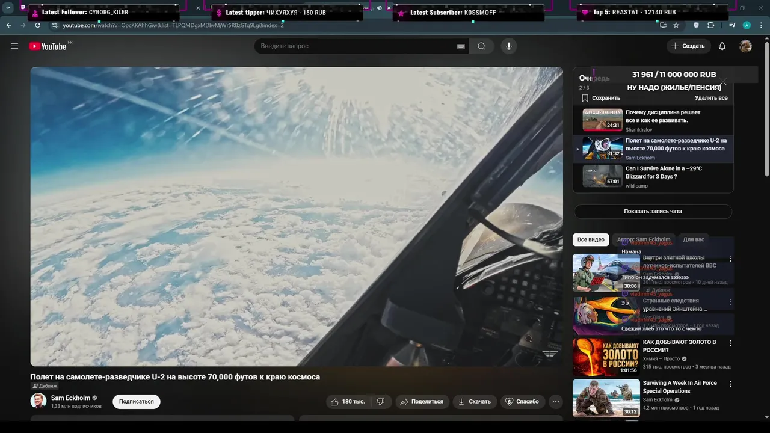Open the browser extensions puzzle icon

click(x=711, y=25)
